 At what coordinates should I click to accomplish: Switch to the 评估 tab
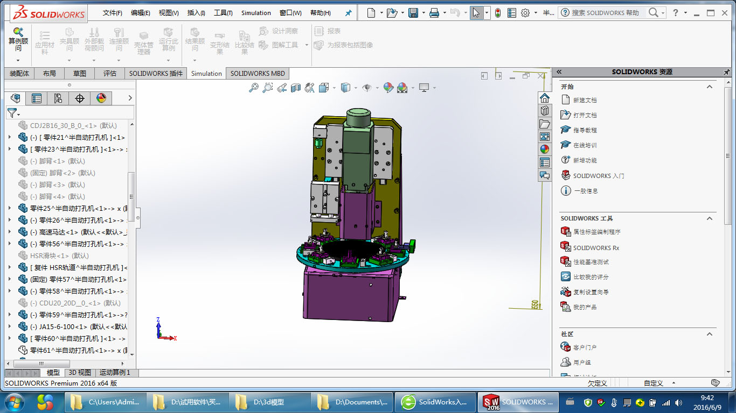point(110,74)
